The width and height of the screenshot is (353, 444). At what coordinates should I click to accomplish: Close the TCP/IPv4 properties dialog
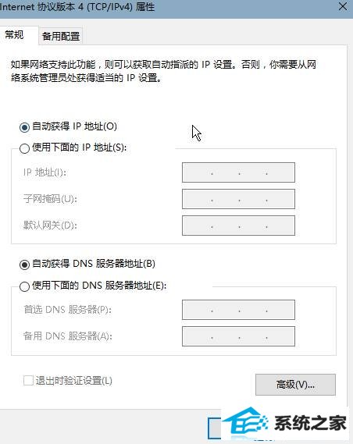(x=343, y=6)
